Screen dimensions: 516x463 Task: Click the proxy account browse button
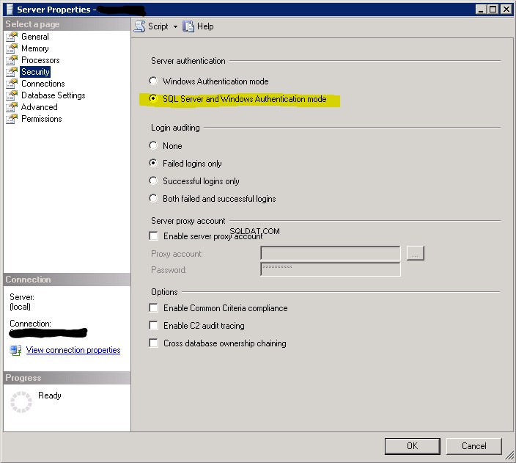(x=416, y=253)
